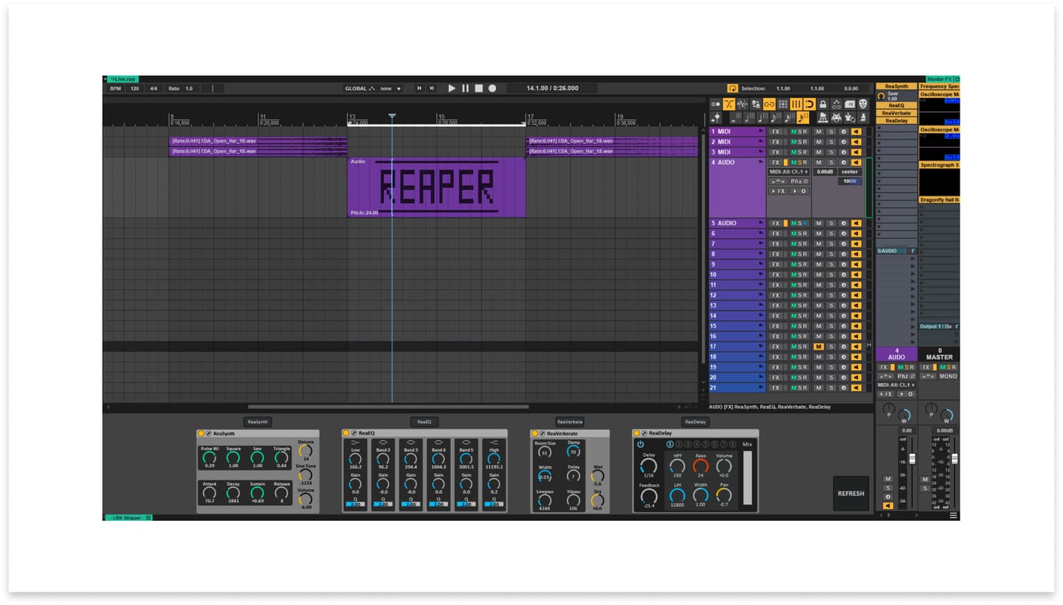
Task: Pause playback in the transport bar
Action: [465, 89]
